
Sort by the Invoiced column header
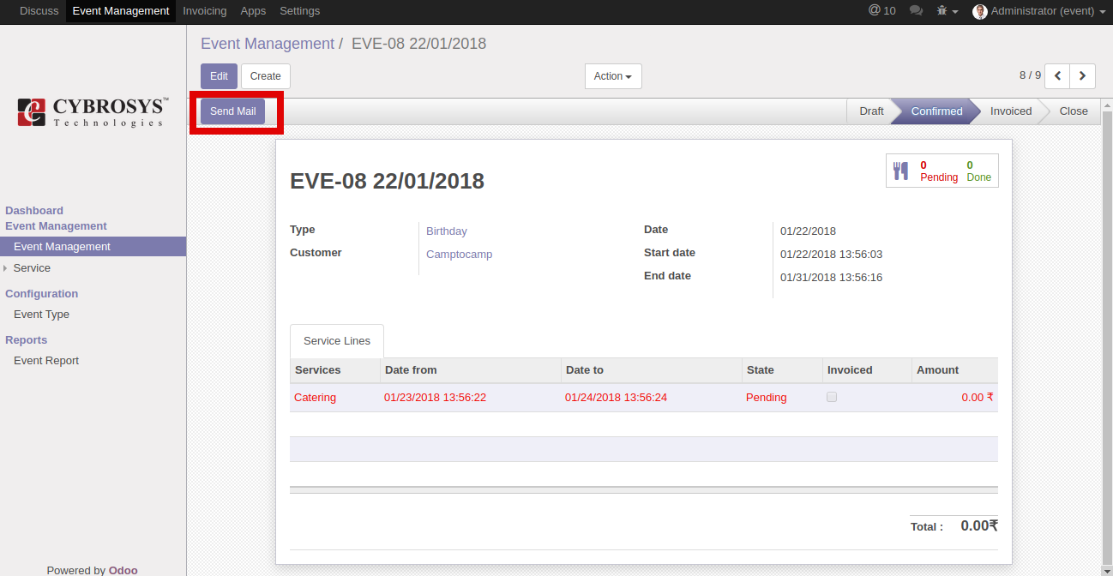867,370
